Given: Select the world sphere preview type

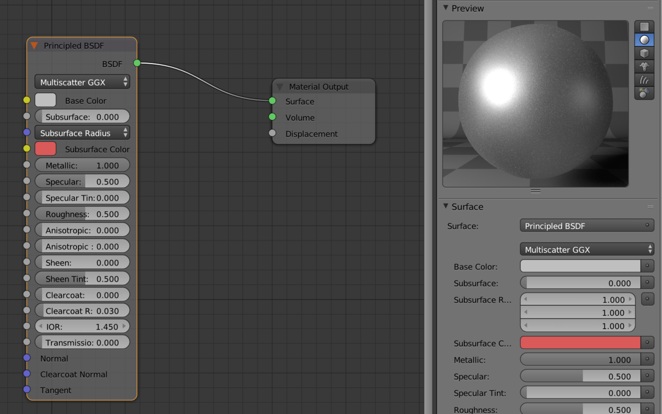Looking at the screenshot, I should coord(644,93).
